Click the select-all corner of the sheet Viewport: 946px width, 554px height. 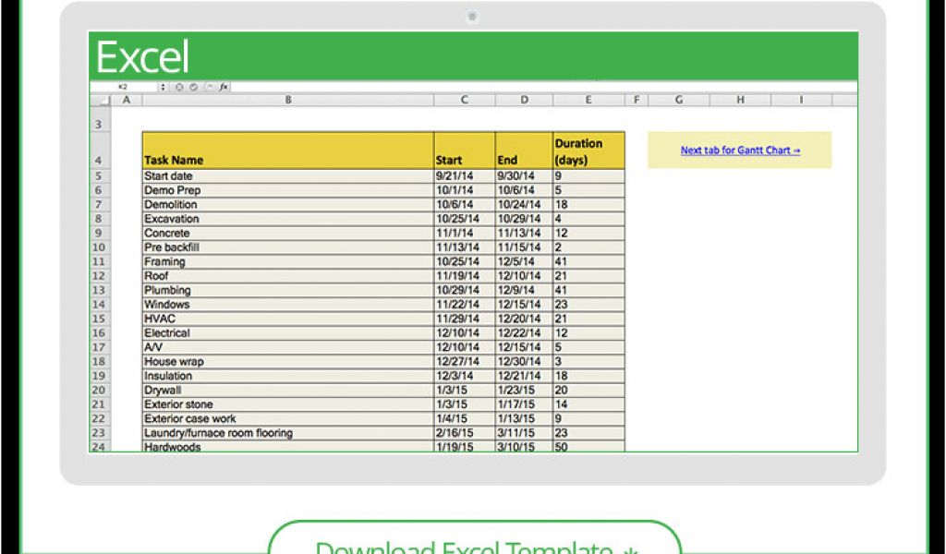(103, 100)
